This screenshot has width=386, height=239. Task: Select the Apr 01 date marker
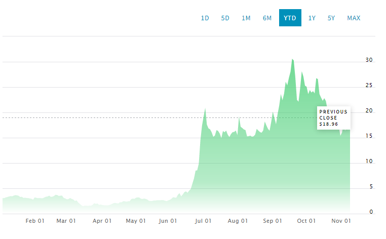tap(102, 221)
